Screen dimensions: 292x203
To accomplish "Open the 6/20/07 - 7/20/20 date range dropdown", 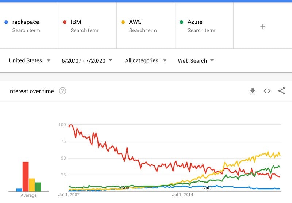I will click(87, 60).
